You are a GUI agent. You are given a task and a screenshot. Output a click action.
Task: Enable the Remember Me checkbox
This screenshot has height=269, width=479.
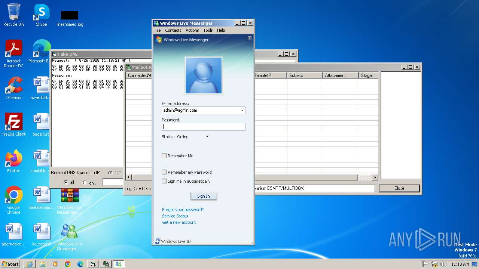pyautogui.click(x=164, y=156)
